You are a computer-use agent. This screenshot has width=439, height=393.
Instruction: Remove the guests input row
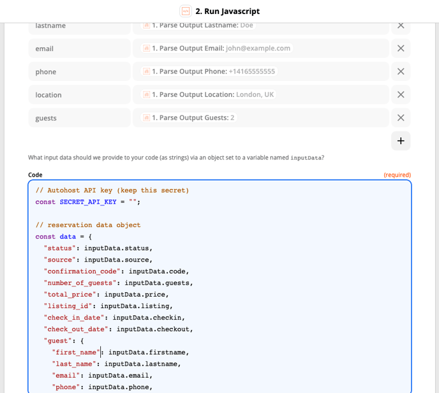[x=401, y=117]
